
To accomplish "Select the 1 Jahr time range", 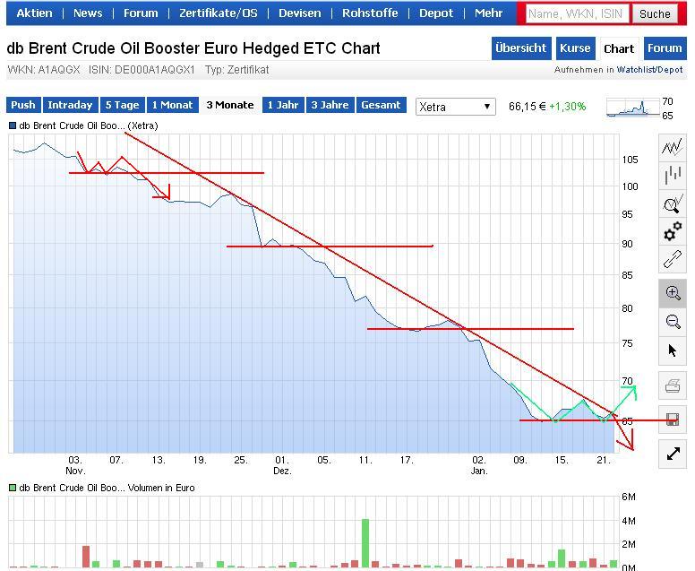I will click(282, 105).
